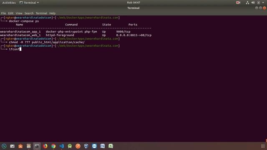Open the Arduino-style teal dock icon
Screen dimensions: 267x150
point(4,146)
